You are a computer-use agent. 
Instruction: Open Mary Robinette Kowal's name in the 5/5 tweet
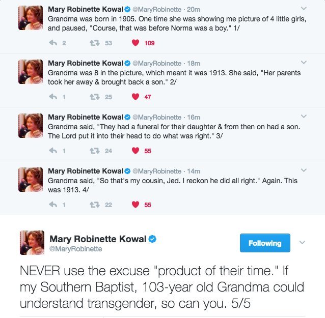coord(98,239)
